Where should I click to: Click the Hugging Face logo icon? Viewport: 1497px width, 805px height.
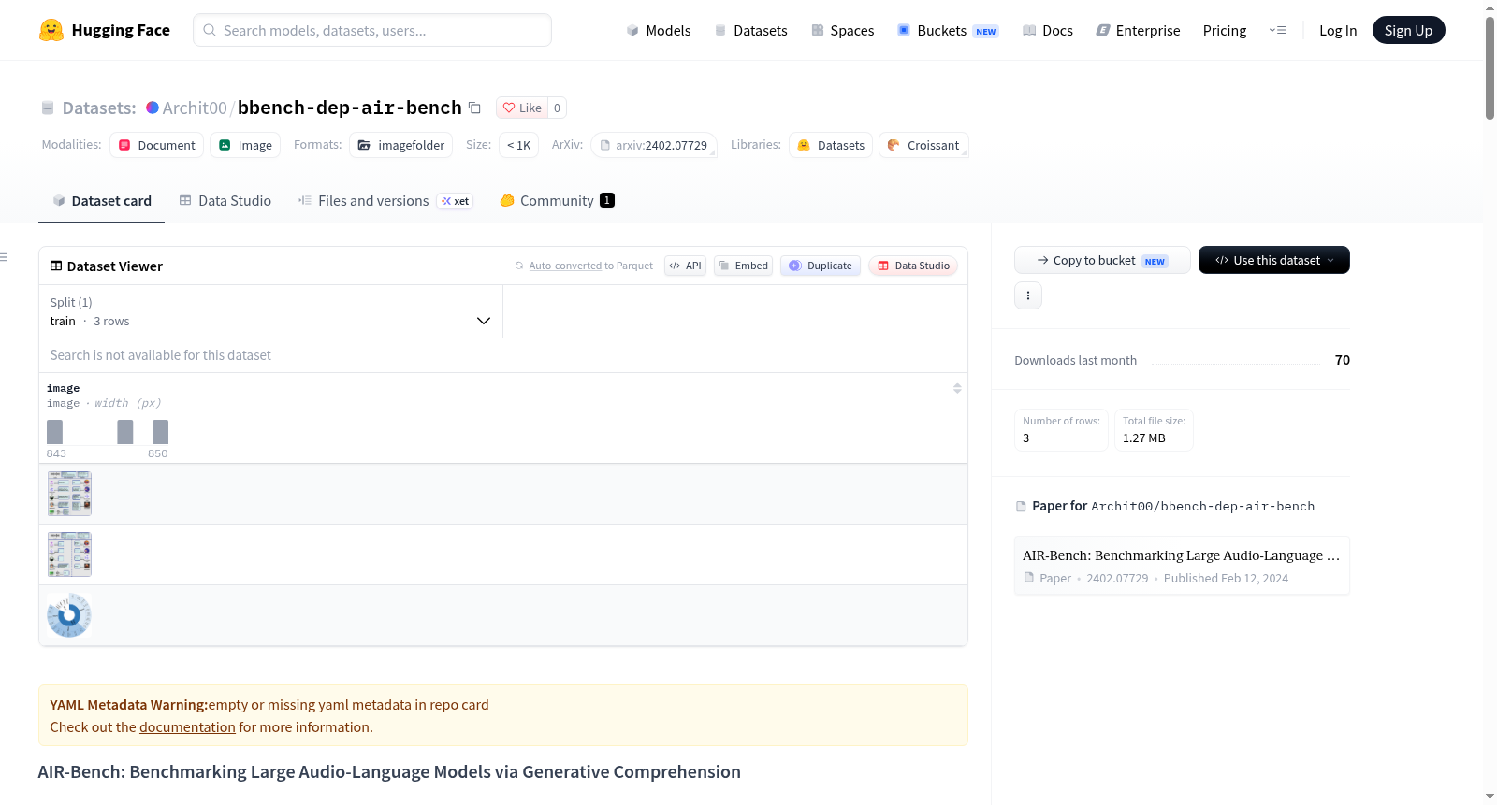click(51, 30)
